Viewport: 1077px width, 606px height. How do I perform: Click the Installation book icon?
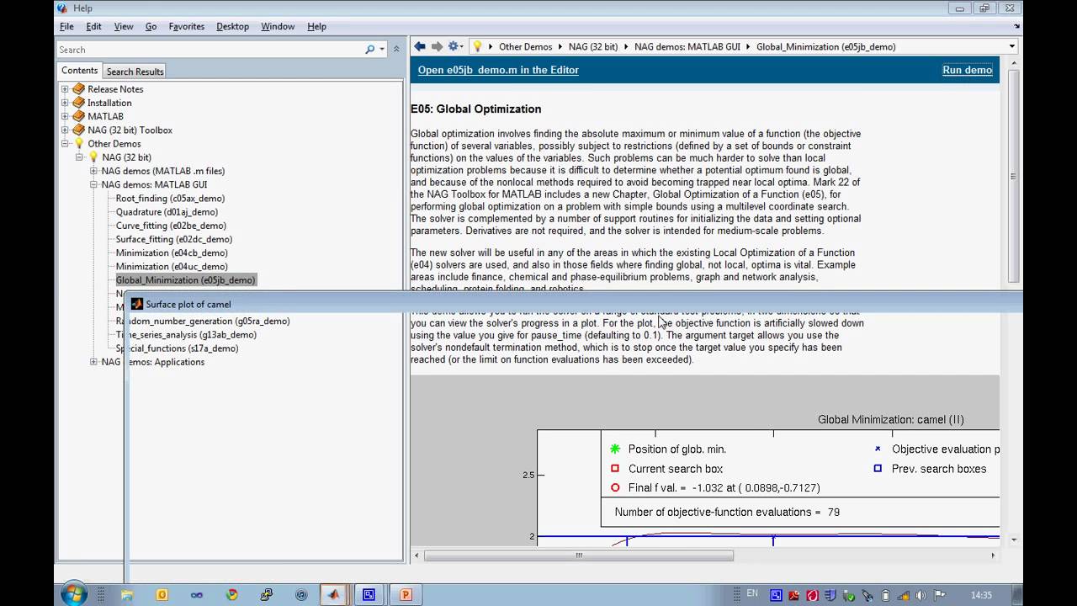pos(78,103)
